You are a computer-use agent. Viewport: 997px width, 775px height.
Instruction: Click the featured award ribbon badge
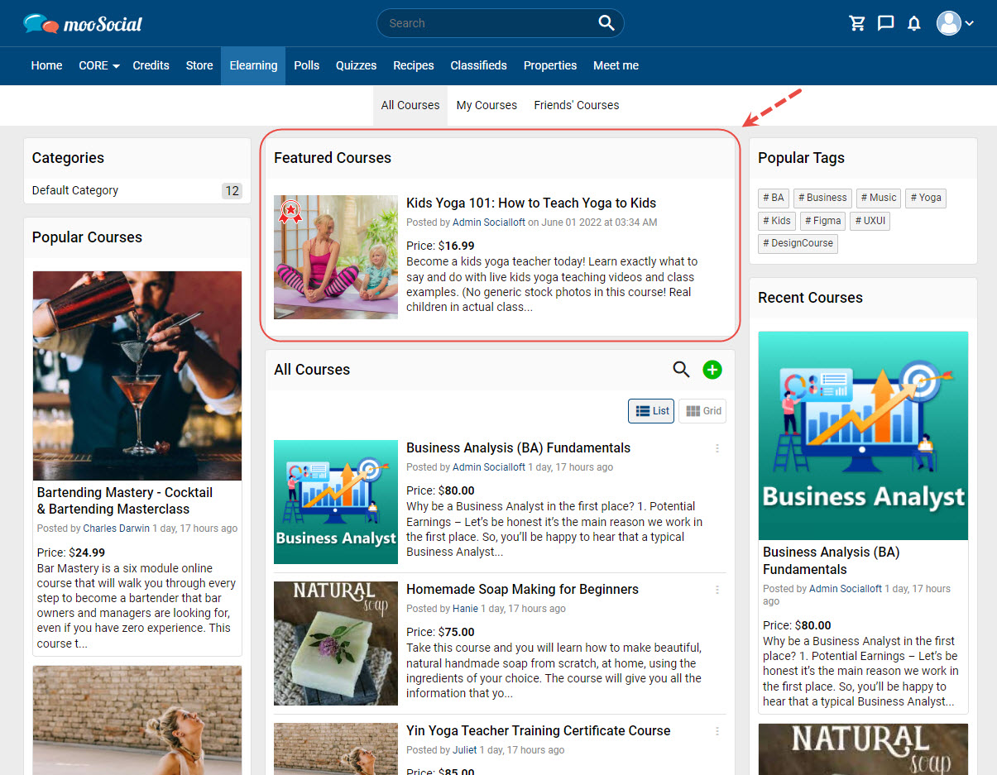[290, 212]
